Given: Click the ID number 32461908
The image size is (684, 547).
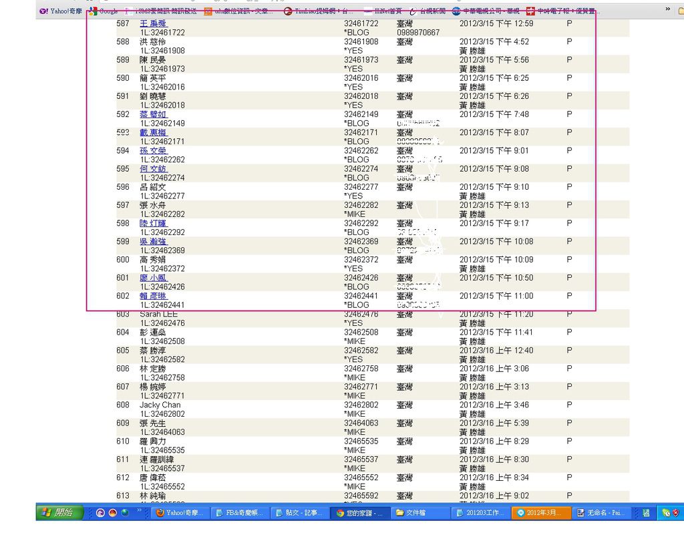Looking at the screenshot, I should [361, 42].
